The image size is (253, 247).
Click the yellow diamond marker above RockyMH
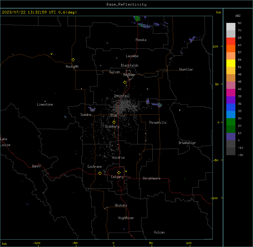[x=73, y=60]
